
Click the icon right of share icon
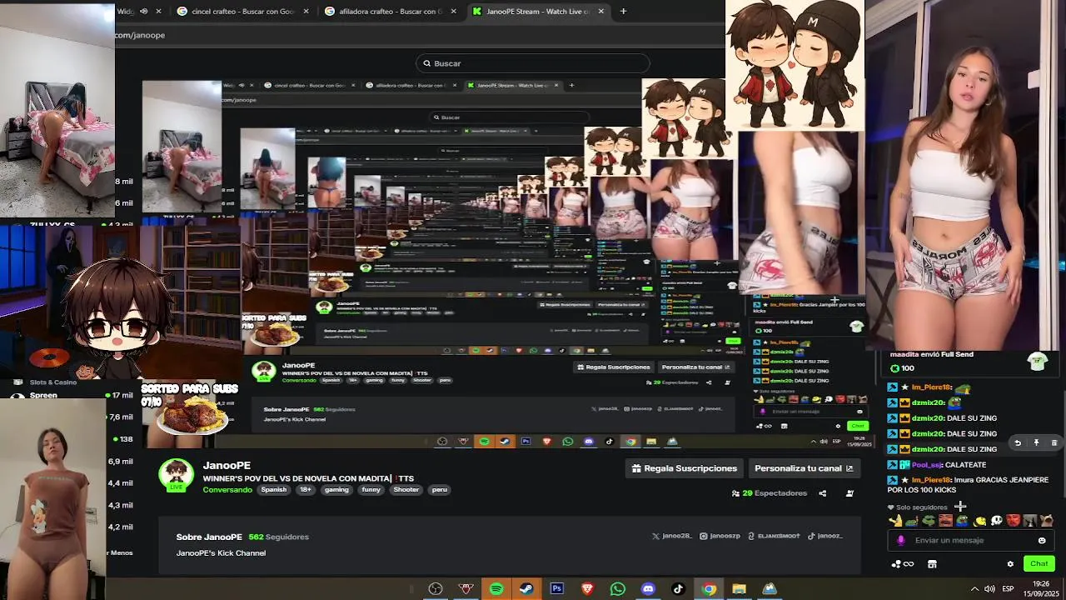849,493
